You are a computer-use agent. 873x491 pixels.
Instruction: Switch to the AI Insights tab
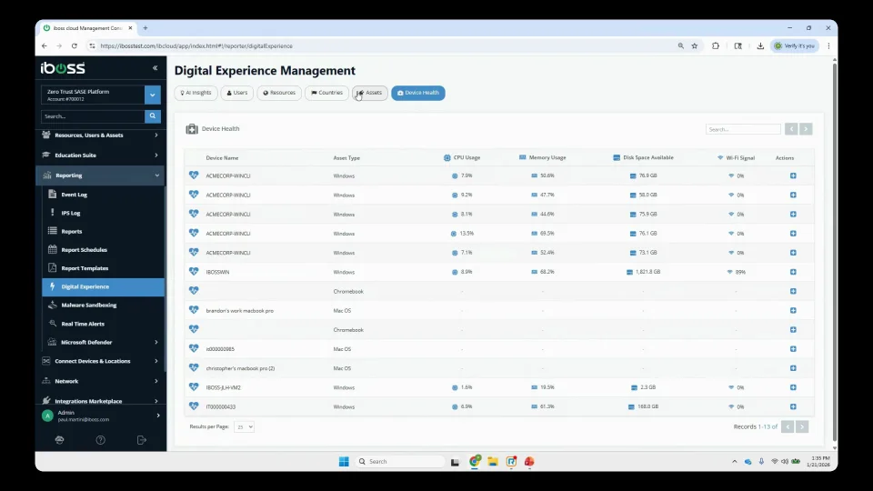[196, 93]
